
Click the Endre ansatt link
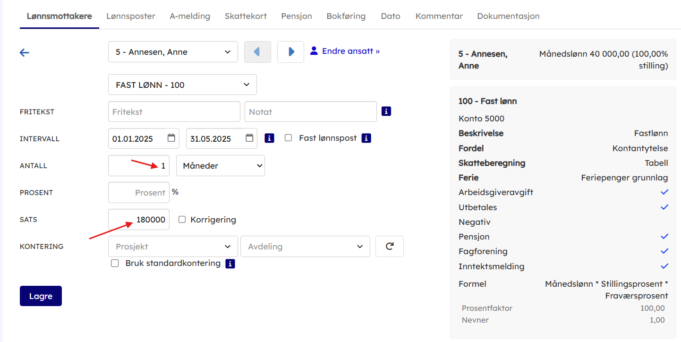[350, 51]
